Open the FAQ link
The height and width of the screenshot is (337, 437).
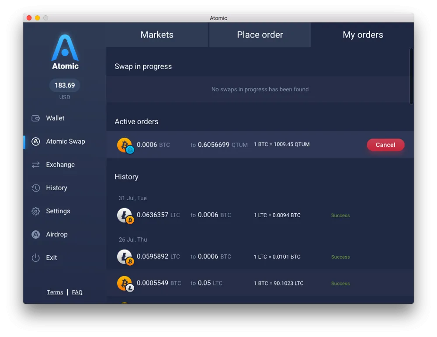[77, 292]
